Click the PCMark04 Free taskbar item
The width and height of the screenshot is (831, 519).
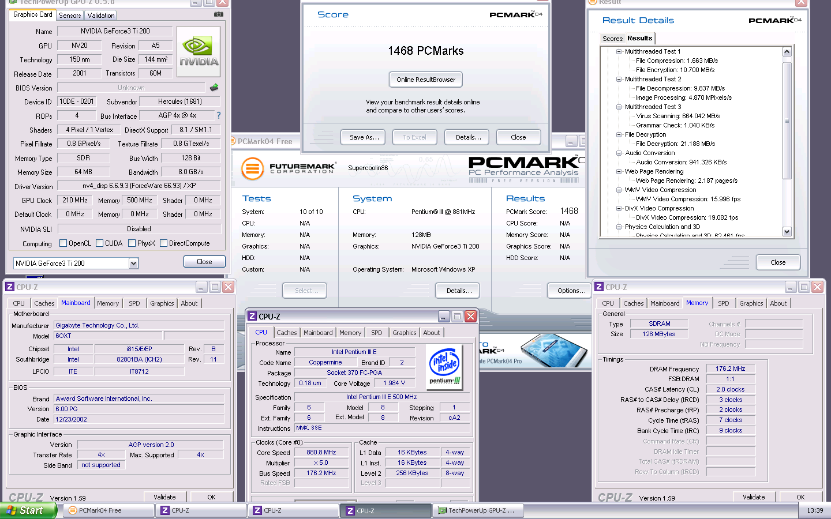point(108,510)
